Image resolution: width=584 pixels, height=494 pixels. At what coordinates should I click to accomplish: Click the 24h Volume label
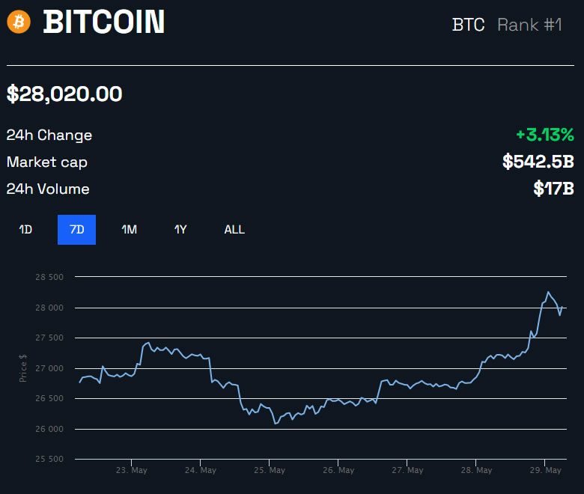point(48,189)
